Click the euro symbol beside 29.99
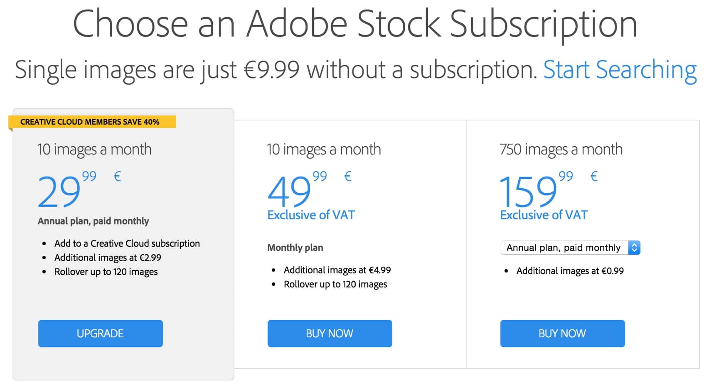Screen dimensions: 709x383 (118, 177)
